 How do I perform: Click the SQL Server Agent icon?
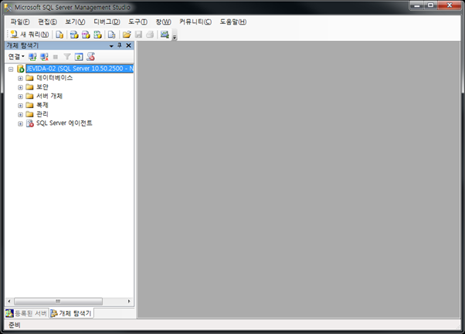tap(30, 123)
